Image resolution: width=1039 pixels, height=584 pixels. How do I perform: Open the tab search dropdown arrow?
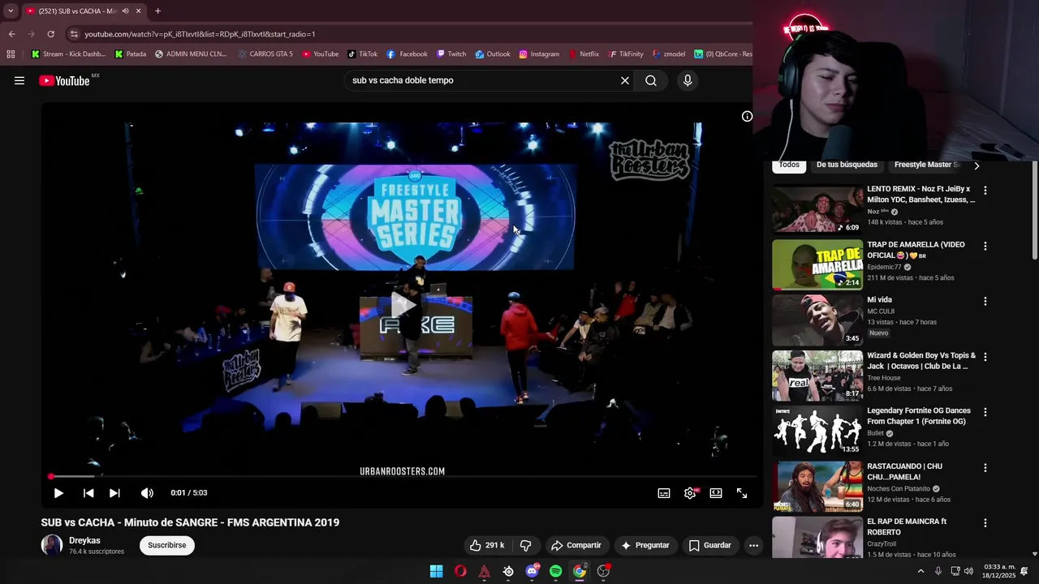tap(11, 11)
